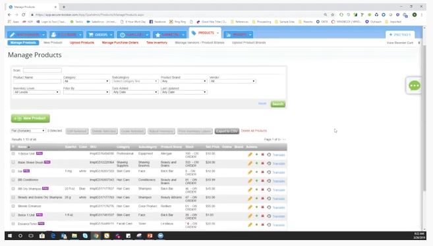Open the Filter By dropdown
This screenshot has height=246, width=433.
[86, 92]
